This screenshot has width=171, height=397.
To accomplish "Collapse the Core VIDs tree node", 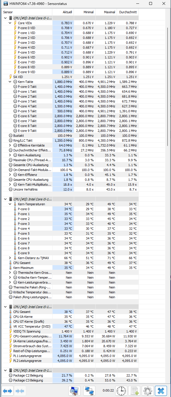I will click(10, 23).
